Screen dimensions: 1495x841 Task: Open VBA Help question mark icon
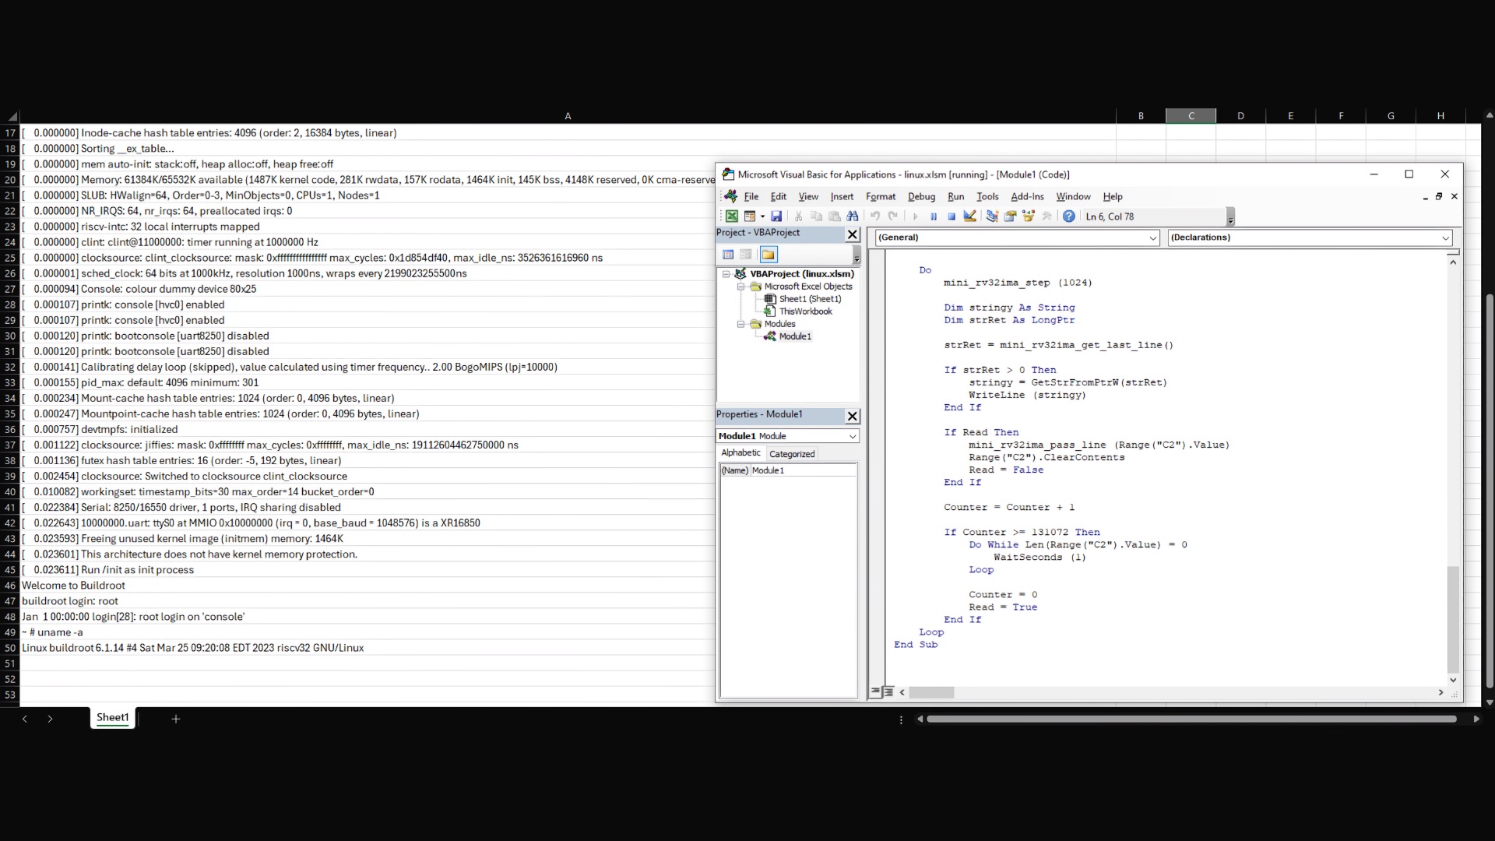pos(1069,216)
